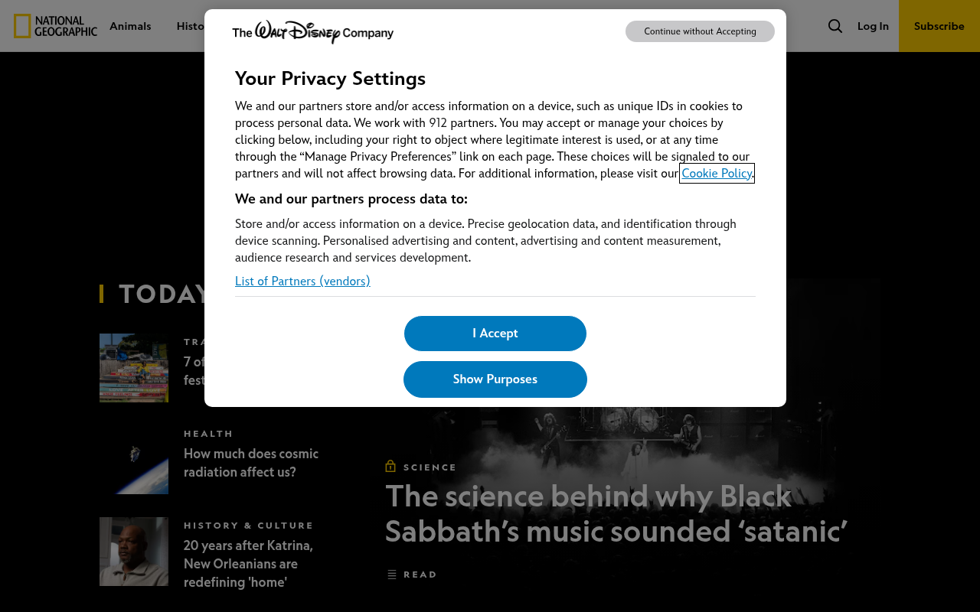Open the search magnifier icon
This screenshot has width=980, height=612.
pos(835,26)
